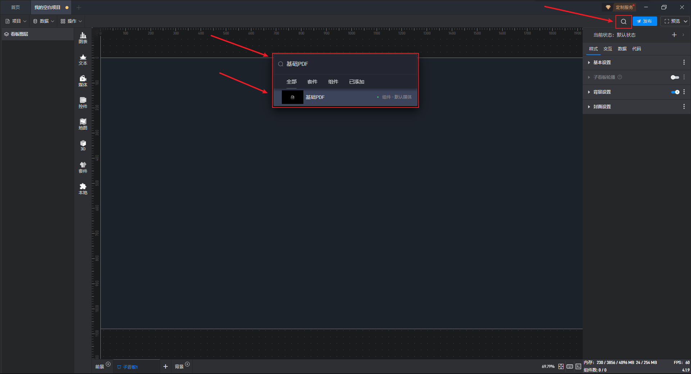Viewport: 691px width, 374px height.
Task: Select the 基础PDF search result row
Action: (x=345, y=97)
